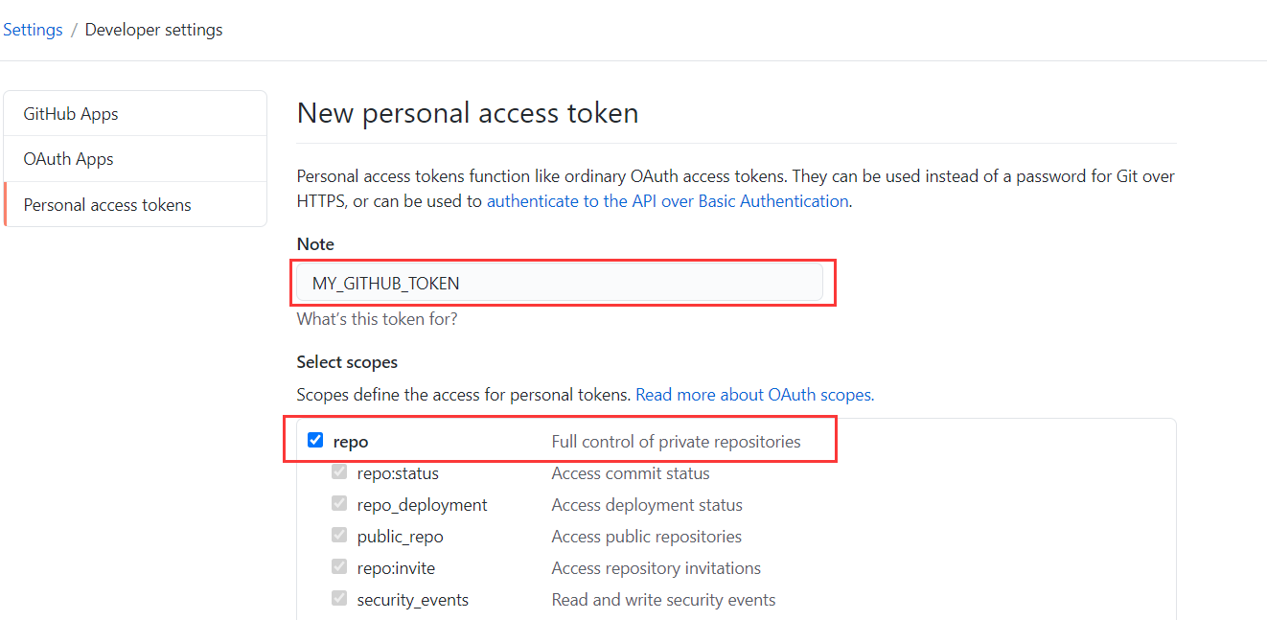Enable the repo:status scope checkbox
Screen dimensions: 1267x620
click(339, 471)
